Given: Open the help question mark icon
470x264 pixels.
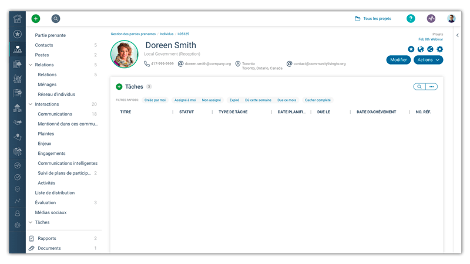Looking at the screenshot, I should [x=411, y=19].
